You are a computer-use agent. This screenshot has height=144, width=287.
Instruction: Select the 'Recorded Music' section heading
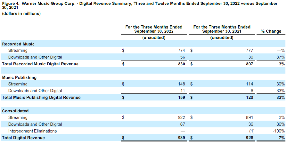click(18, 44)
